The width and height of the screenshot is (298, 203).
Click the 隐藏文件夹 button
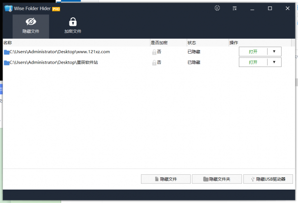(x=217, y=179)
